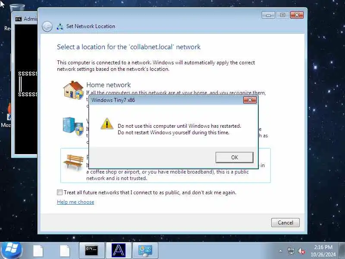Click the Administrator command prompt title bar
Image resolution: width=345 pixels, height=259 pixels.
coord(25,19)
